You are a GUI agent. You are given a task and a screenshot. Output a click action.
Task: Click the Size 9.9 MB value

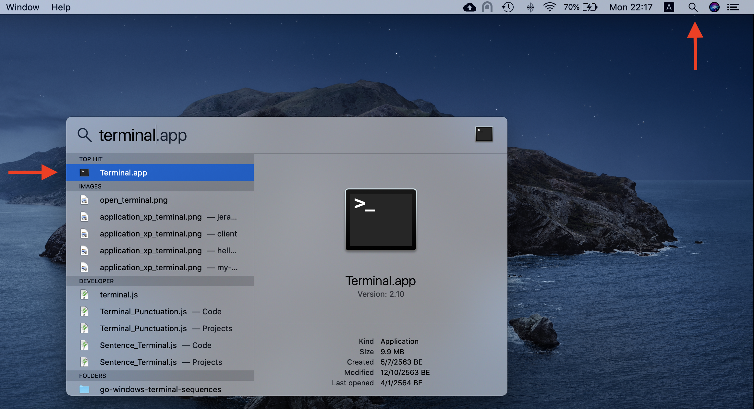pos(392,352)
